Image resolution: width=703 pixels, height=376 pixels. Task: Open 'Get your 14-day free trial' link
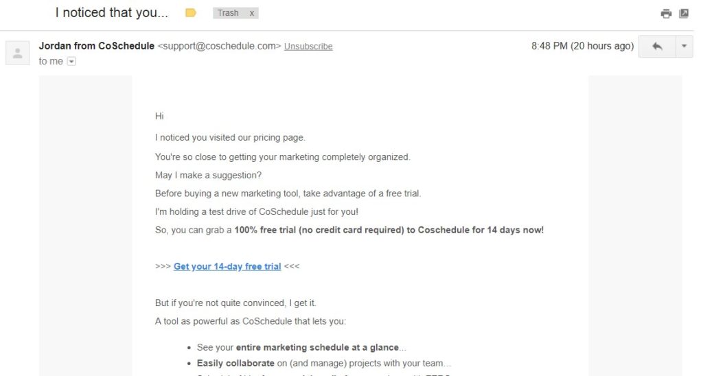click(x=227, y=266)
